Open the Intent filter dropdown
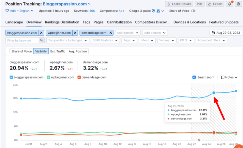 coord(147,40)
